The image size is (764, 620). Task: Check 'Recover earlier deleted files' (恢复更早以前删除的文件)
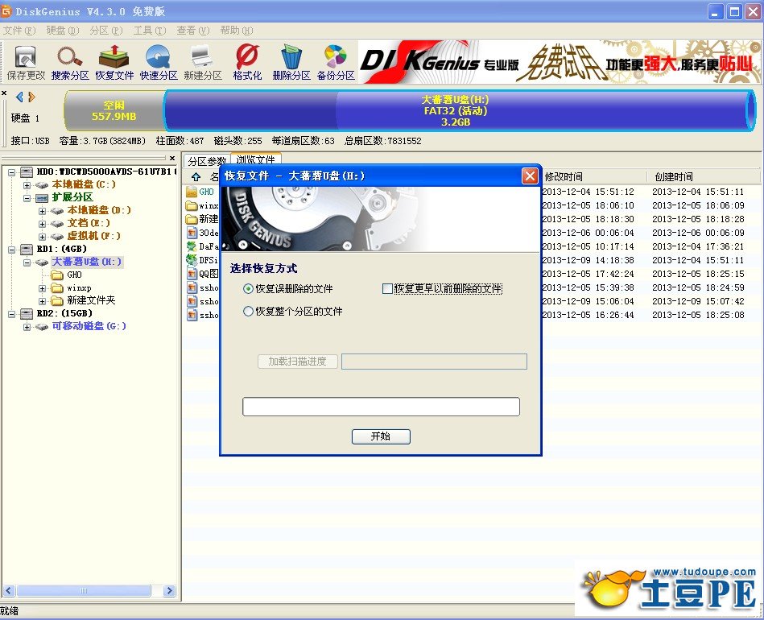click(x=442, y=288)
